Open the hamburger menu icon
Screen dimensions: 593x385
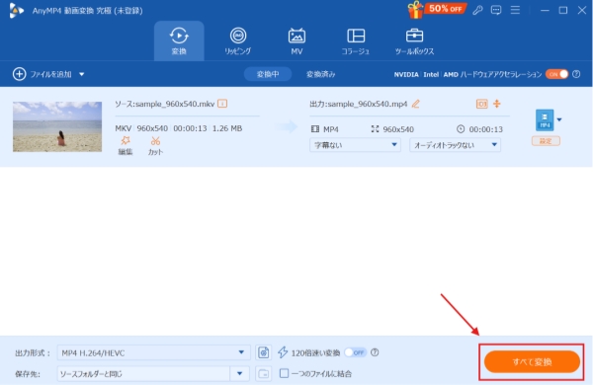point(515,10)
